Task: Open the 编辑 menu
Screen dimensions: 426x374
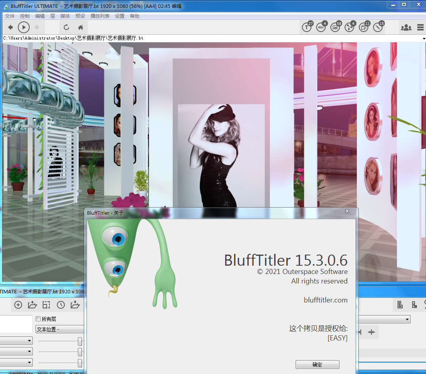Action: [x=40, y=16]
